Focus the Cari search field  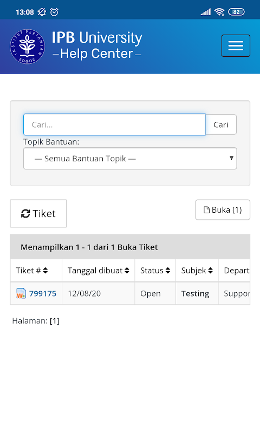click(114, 124)
